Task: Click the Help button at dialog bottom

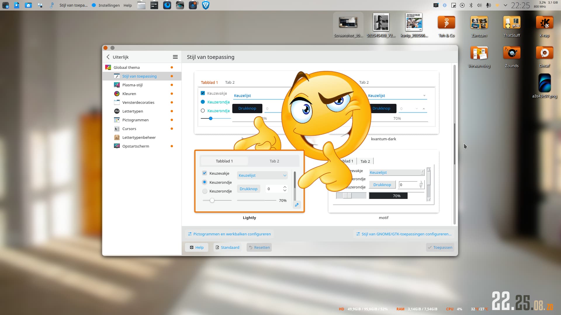Action: click(197, 247)
